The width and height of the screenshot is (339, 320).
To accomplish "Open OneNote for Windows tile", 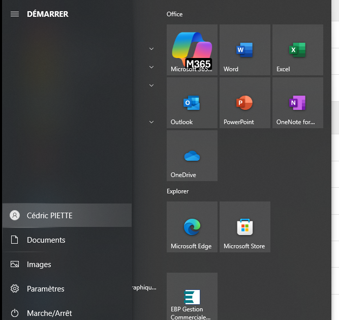I will click(298, 103).
